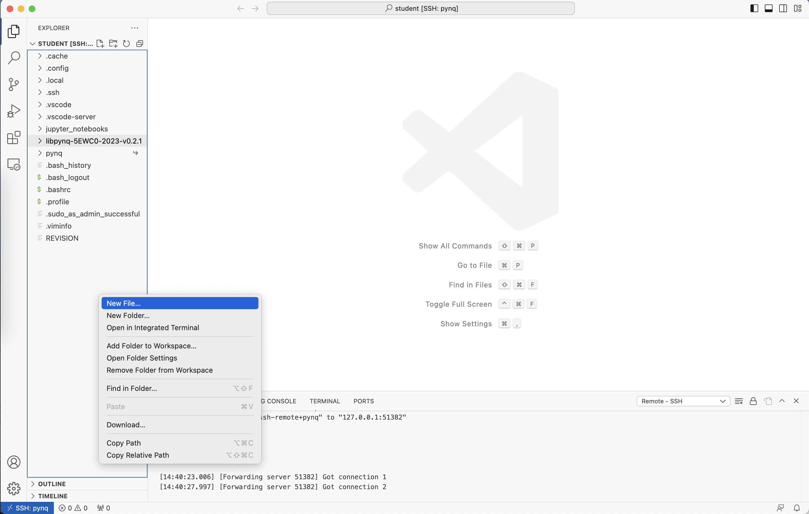The image size is (809, 514).
Task: Select Copy Path menu entry
Action: coord(180,443)
